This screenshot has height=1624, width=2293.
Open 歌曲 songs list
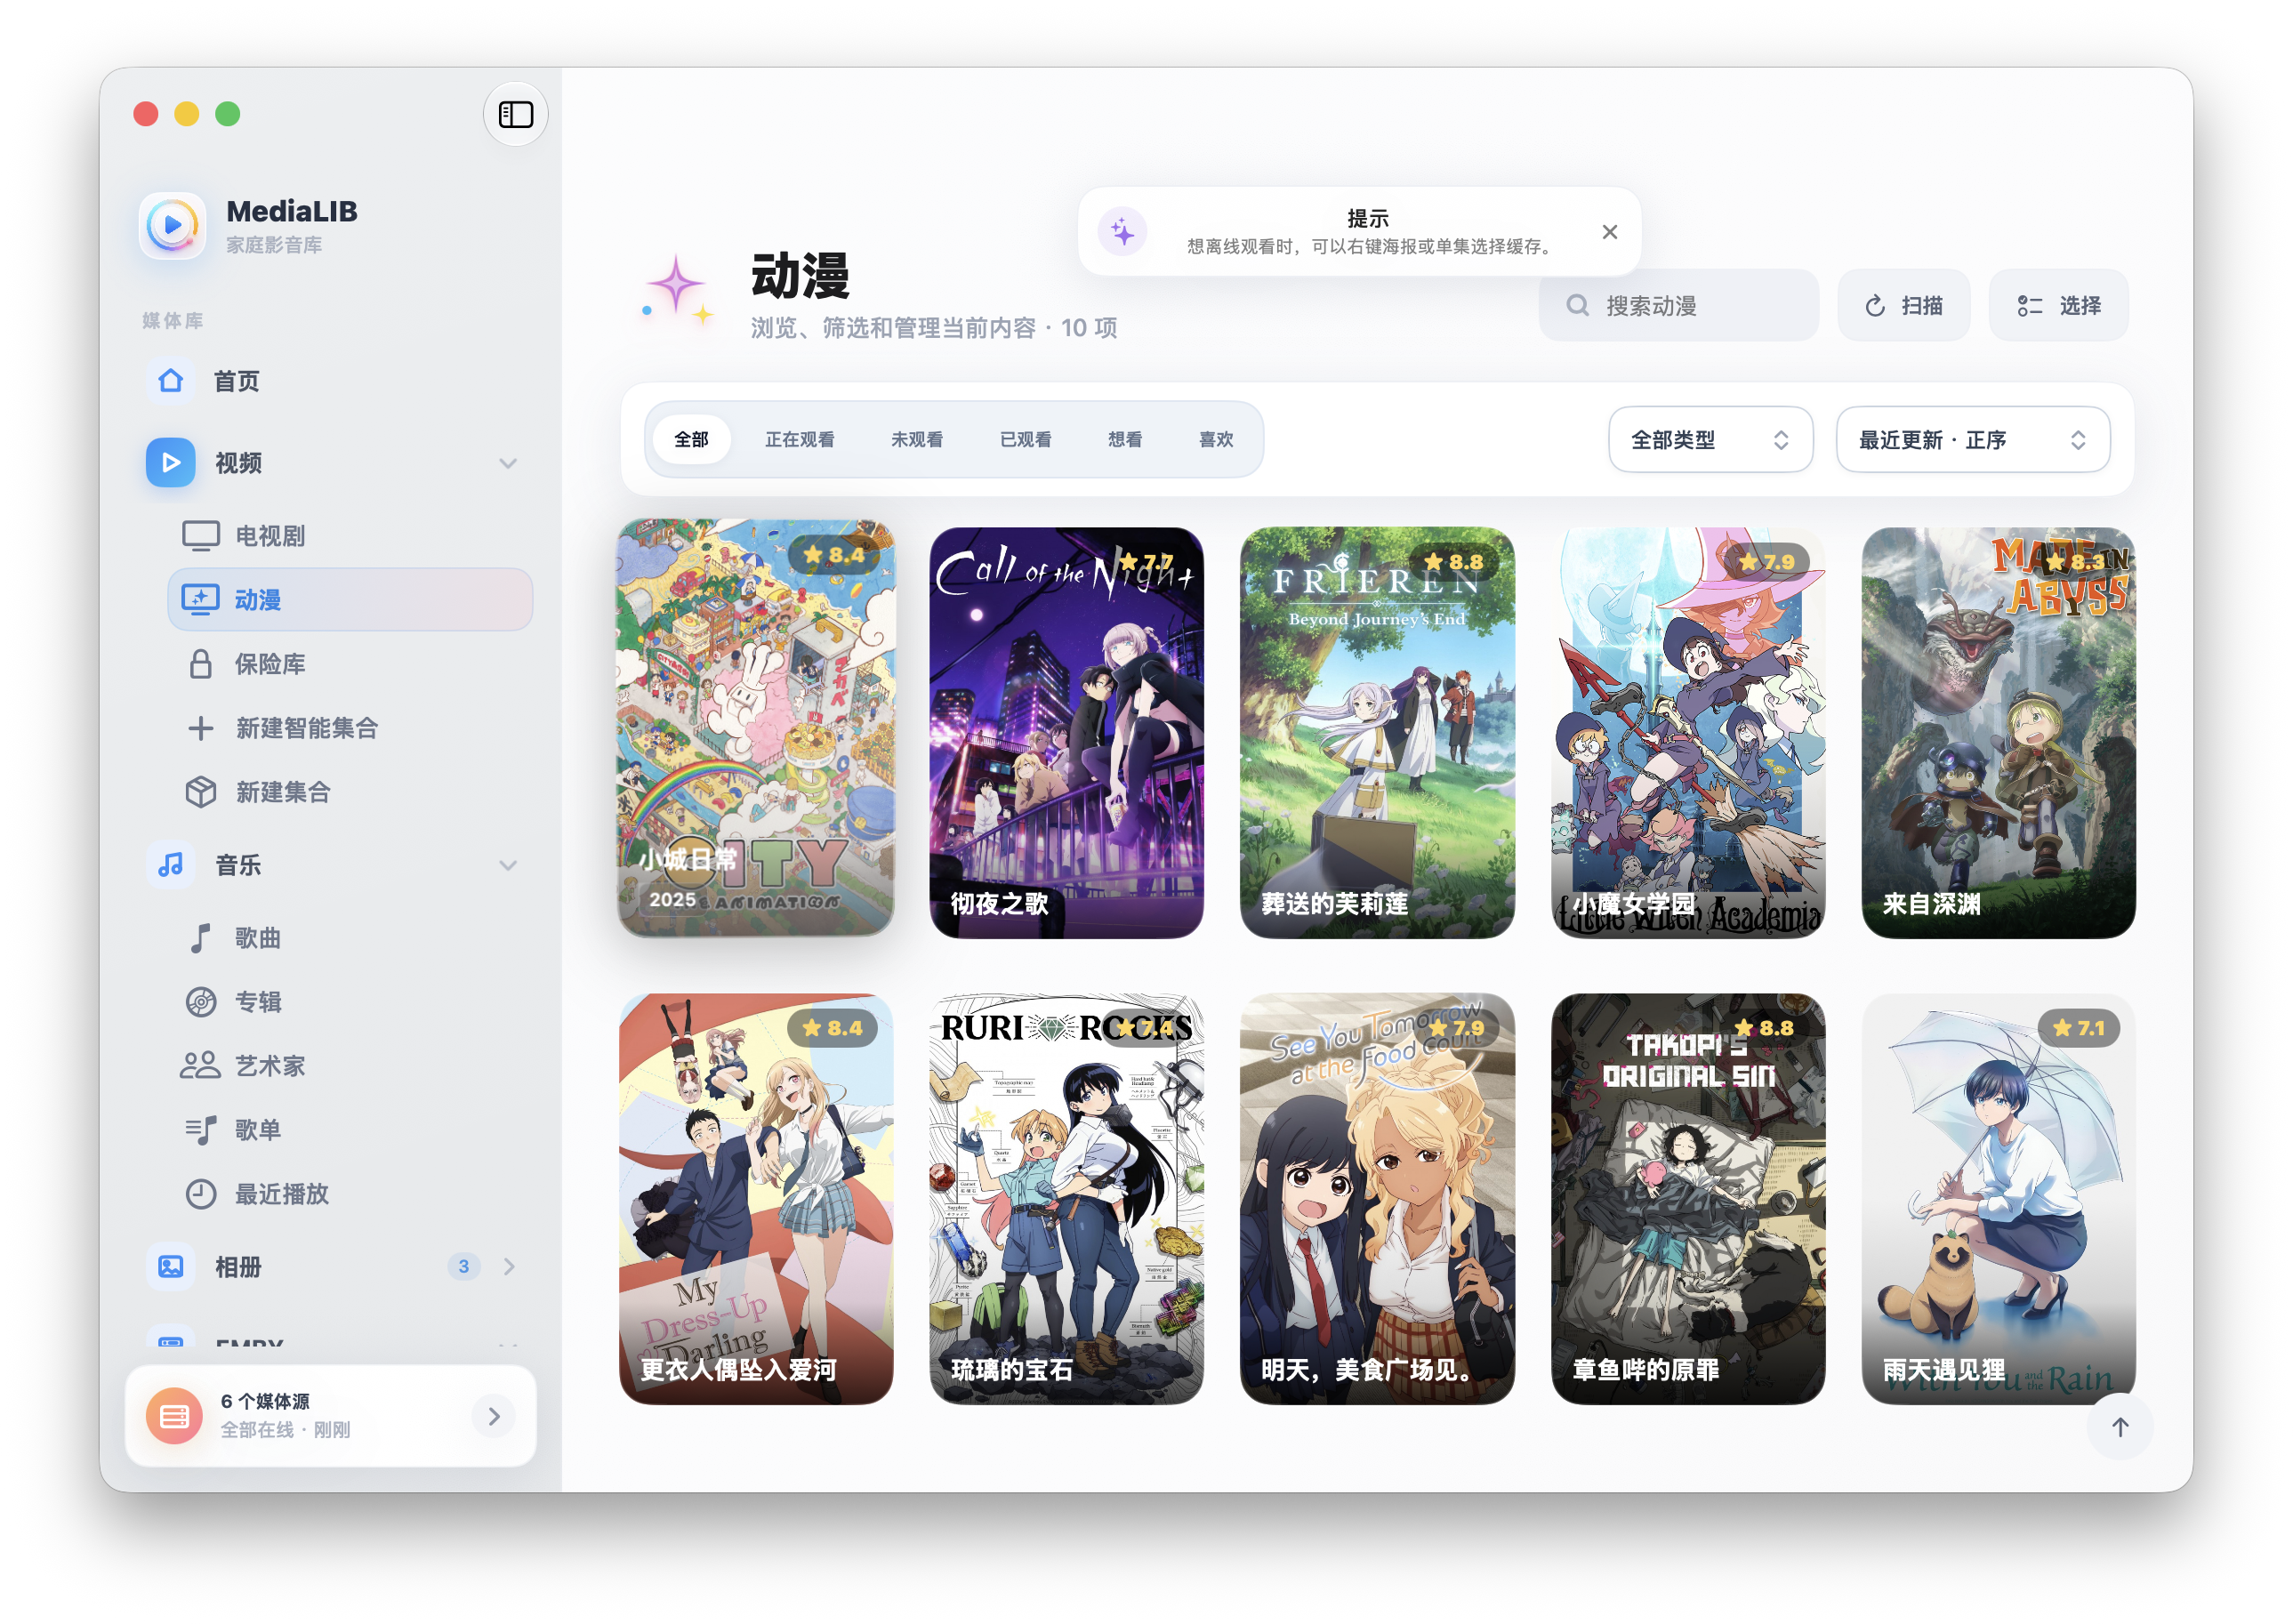click(350, 938)
